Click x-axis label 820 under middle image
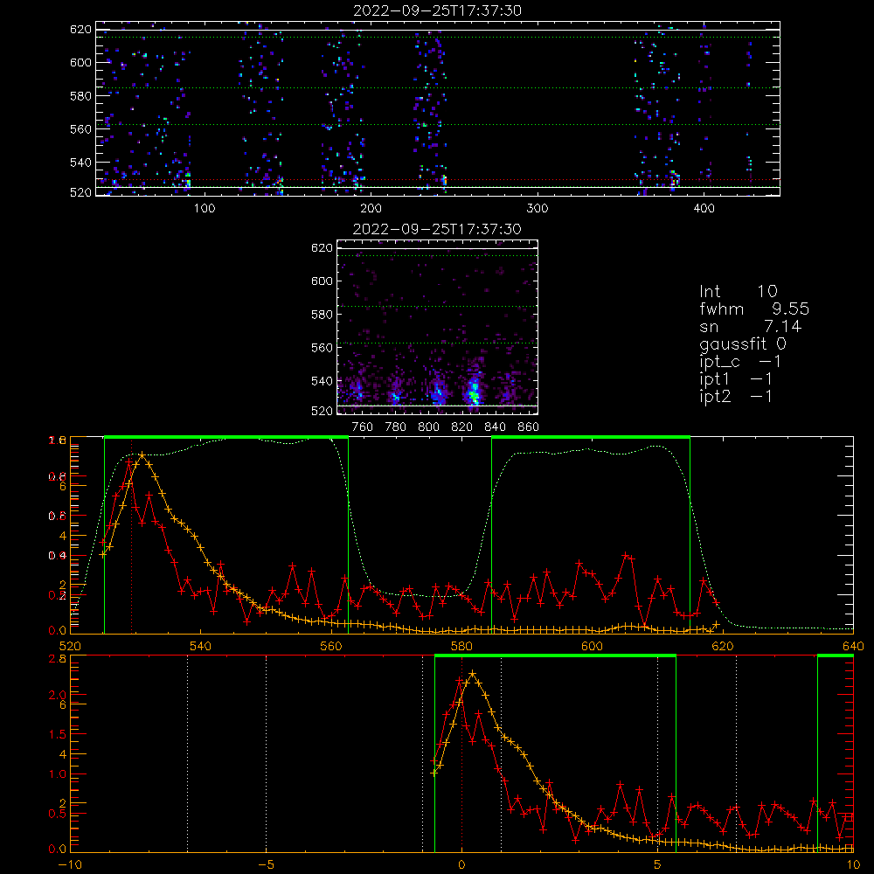 click(462, 427)
